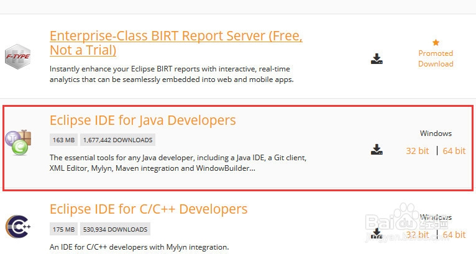Click the F-TYPE BIRT logo icon
The width and height of the screenshot is (476, 254).
[18, 57]
